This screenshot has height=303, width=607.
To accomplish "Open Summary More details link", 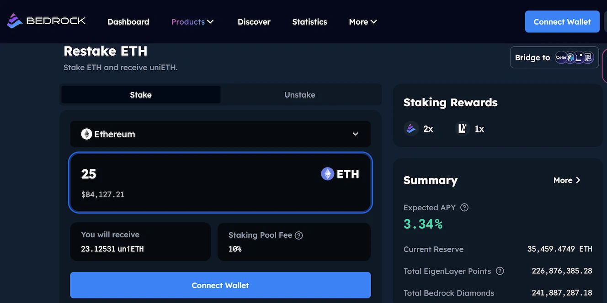I will pyautogui.click(x=567, y=180).
